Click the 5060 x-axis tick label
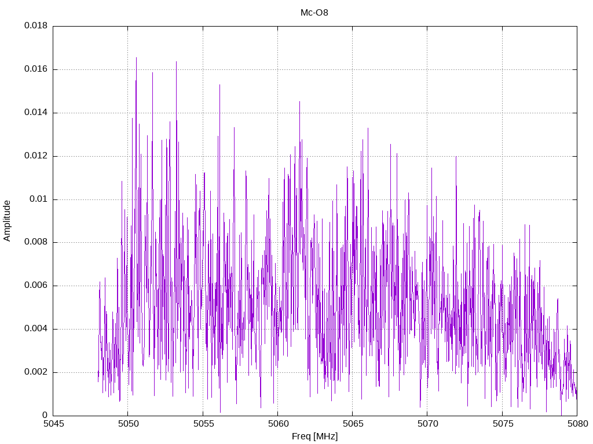Screen dimensions: 593x444 277,424
